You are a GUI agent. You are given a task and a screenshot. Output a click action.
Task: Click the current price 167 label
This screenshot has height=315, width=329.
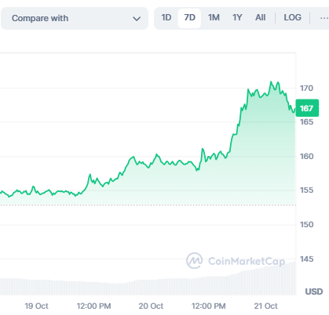(x=307, y=108)
